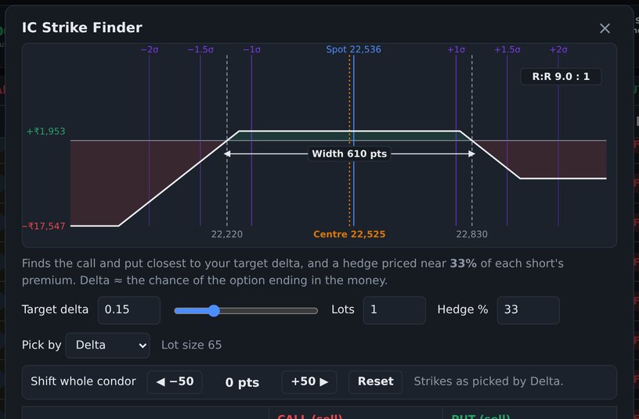The image size is (639, 419).
Task: Click the 22,830 breakeven label
Action: click(471, 234)
